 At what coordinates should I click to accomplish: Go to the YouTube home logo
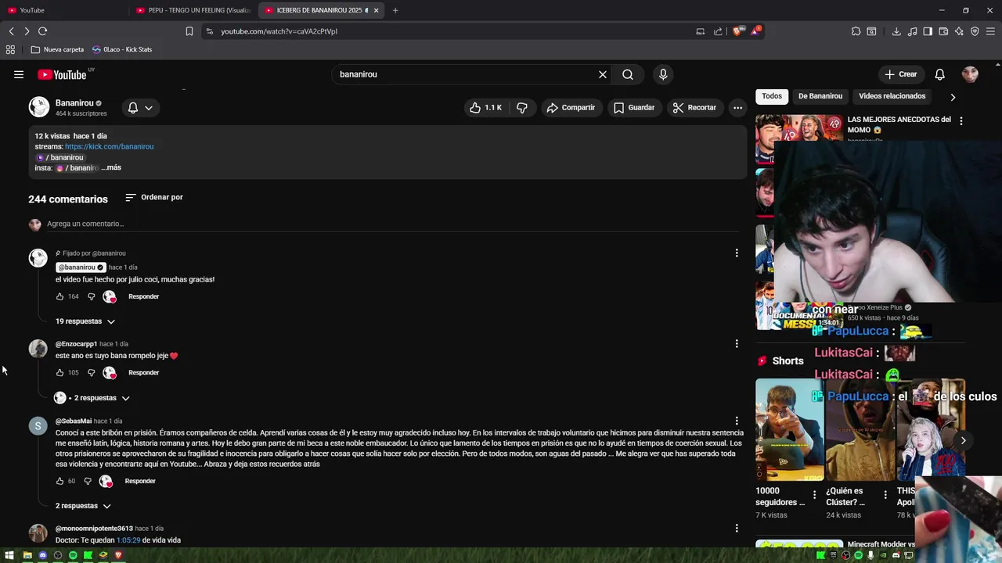click(62, 74)
